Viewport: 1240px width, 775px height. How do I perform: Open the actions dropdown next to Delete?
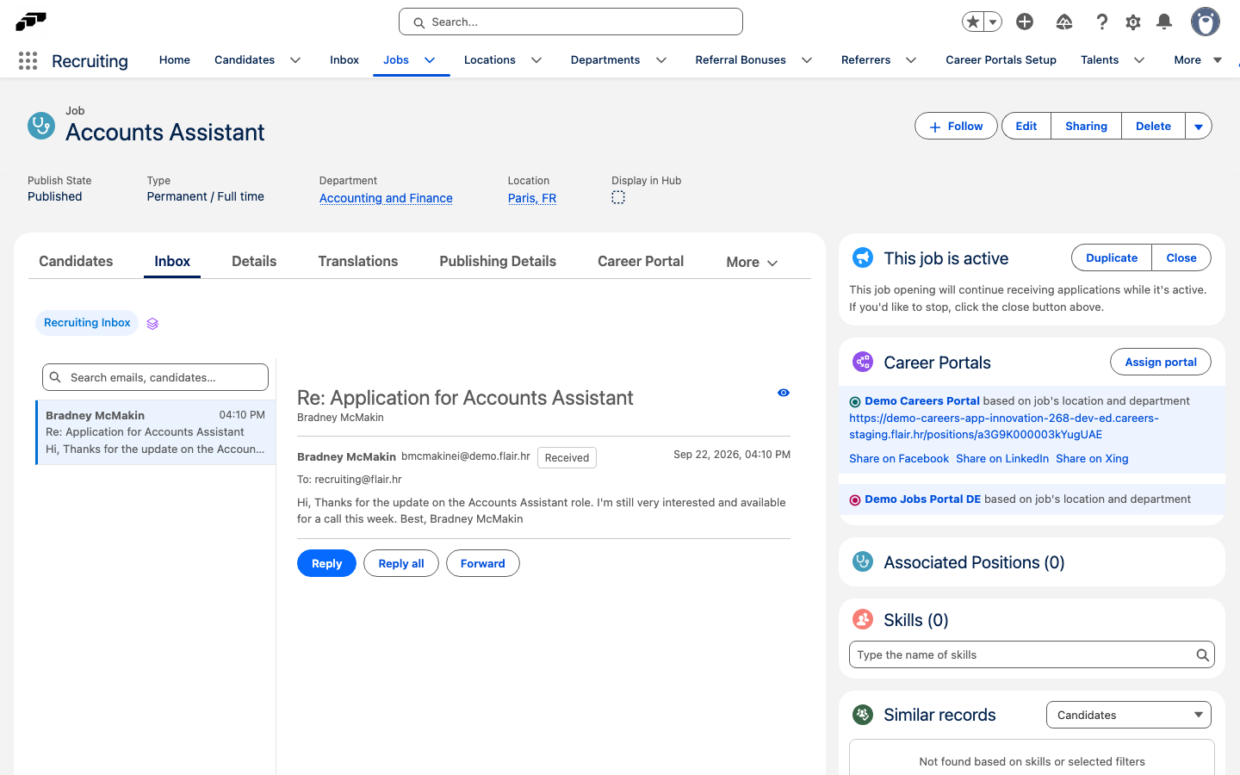tap(1199, 127)
